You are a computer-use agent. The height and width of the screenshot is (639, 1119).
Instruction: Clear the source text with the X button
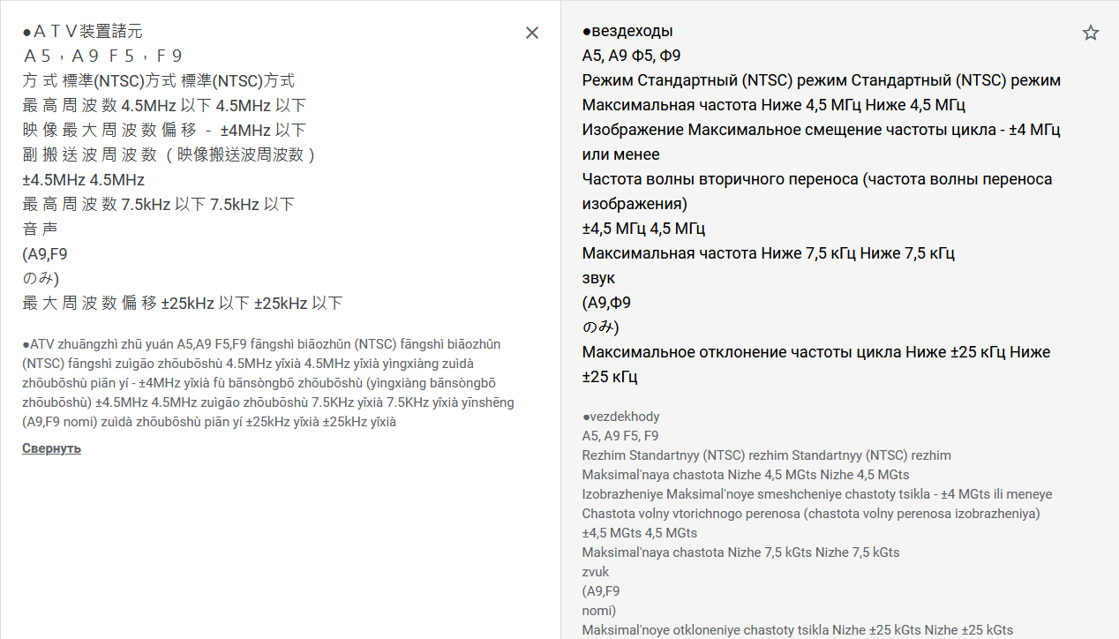[x=532, y=33]
